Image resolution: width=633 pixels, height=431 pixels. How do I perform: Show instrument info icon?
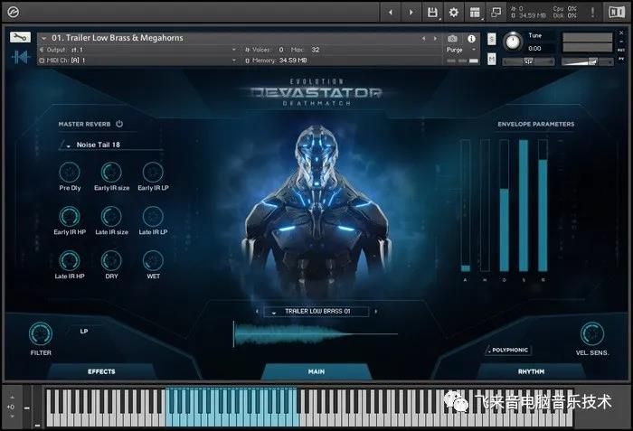(471, 39)
